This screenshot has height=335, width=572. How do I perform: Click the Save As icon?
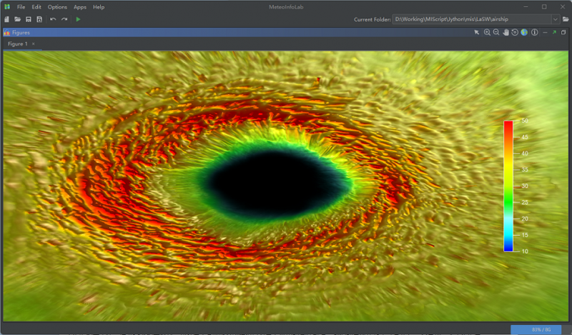coord(39,19)
